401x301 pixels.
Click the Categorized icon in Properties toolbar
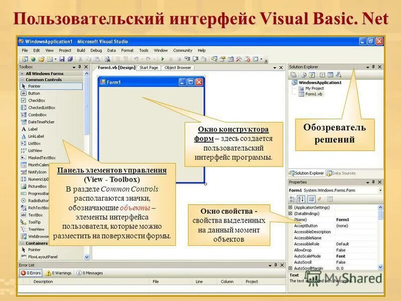click(292, 199)
